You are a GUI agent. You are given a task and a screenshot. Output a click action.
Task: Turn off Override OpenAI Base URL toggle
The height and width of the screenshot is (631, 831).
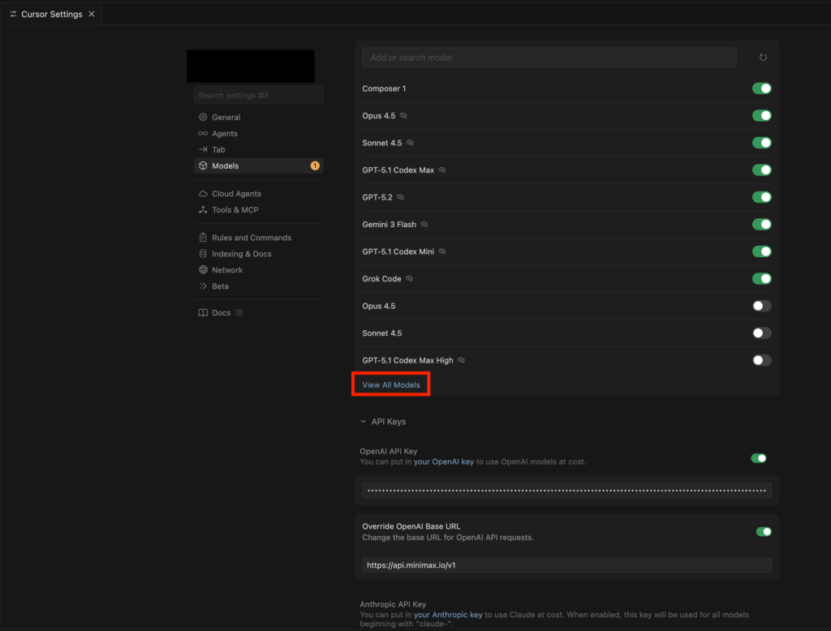click(x=763, y=532)
